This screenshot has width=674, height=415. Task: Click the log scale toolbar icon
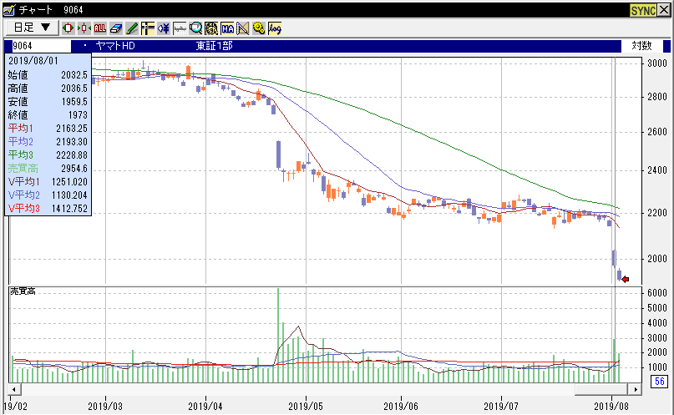tap(275, 28)
